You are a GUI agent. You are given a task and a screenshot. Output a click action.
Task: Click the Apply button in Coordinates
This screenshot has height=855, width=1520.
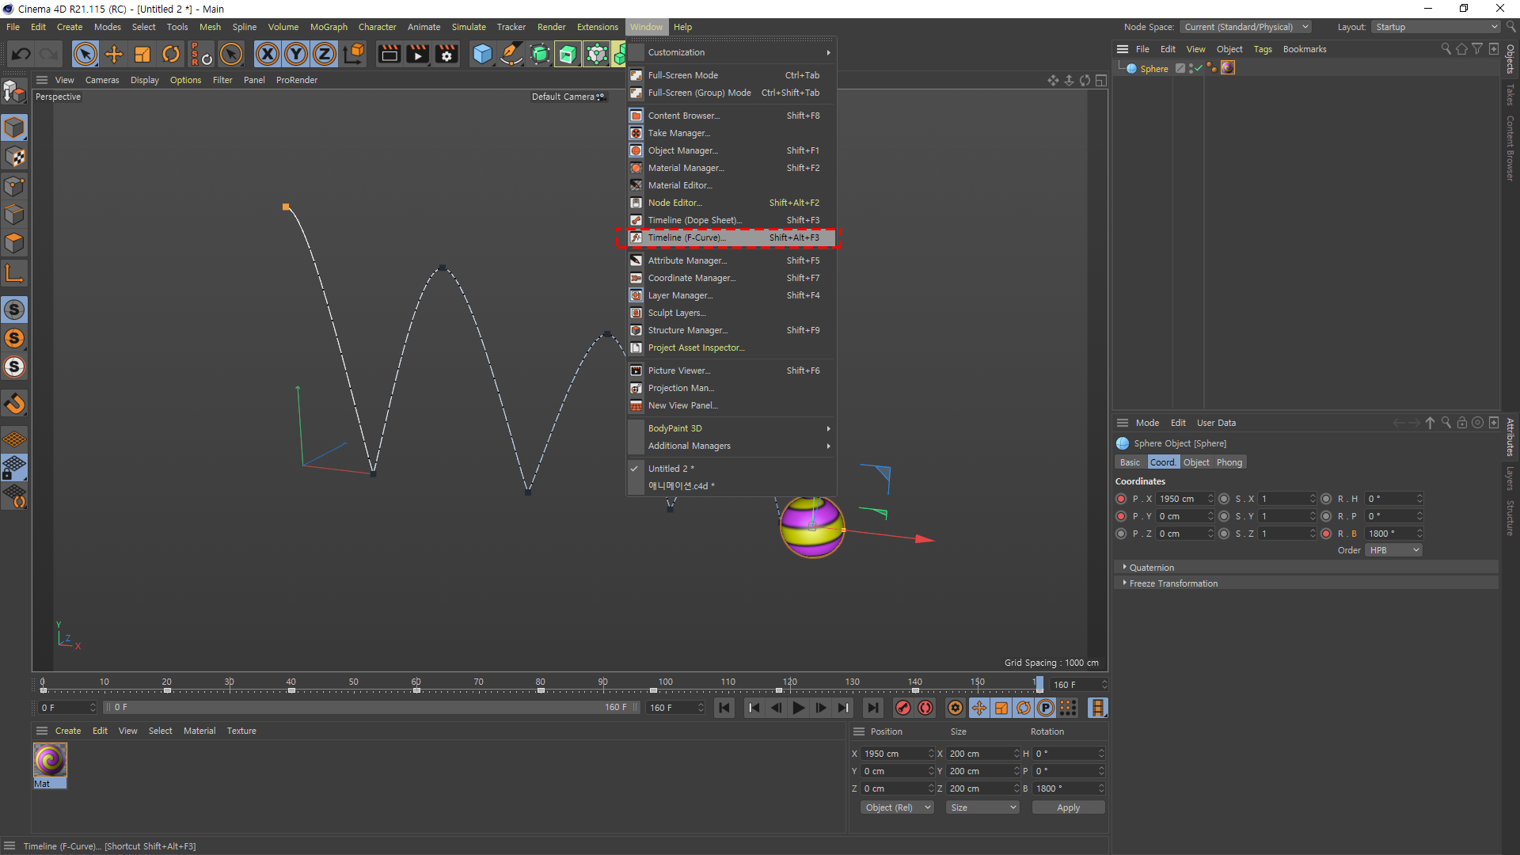1068,807
